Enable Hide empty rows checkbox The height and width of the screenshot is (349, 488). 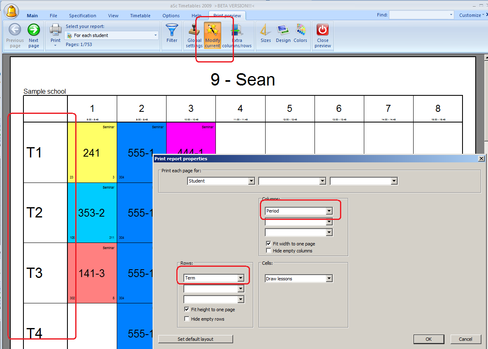tap(187, 319)
